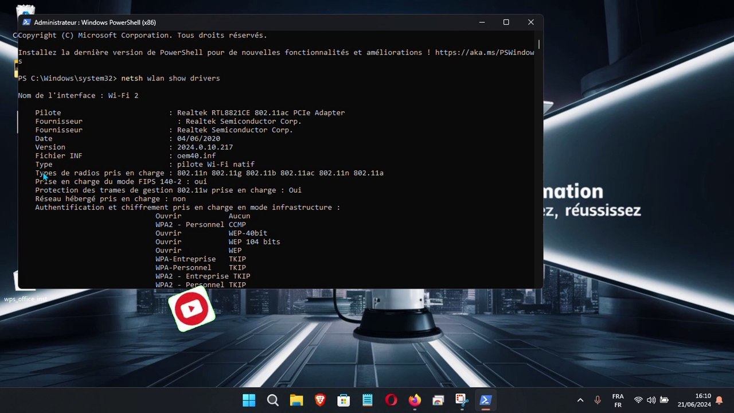Show hidden icons in system tray
The height and width of the screenshot is (413, 734).
pyautogui.click(x=580, y=400)
